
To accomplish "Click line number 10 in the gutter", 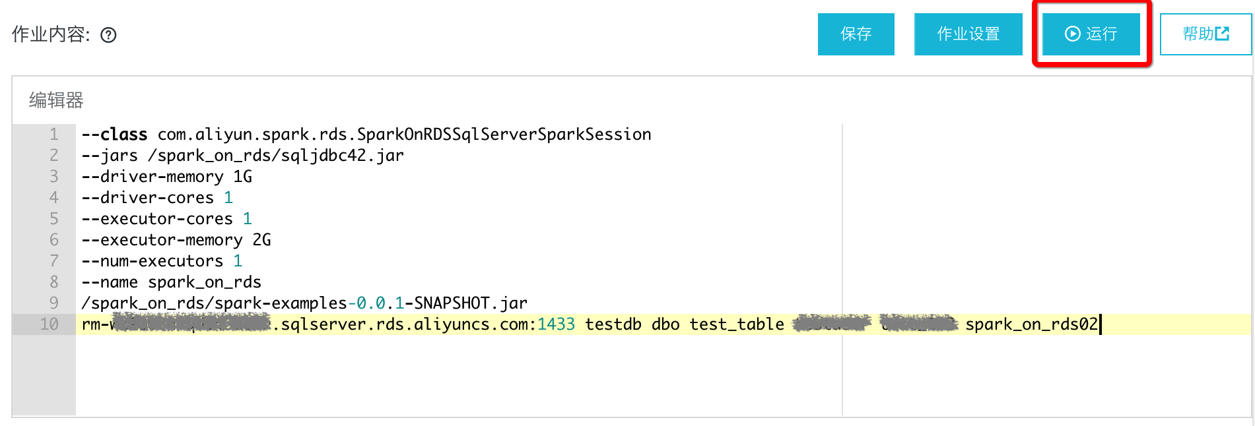I will point(50,324).
